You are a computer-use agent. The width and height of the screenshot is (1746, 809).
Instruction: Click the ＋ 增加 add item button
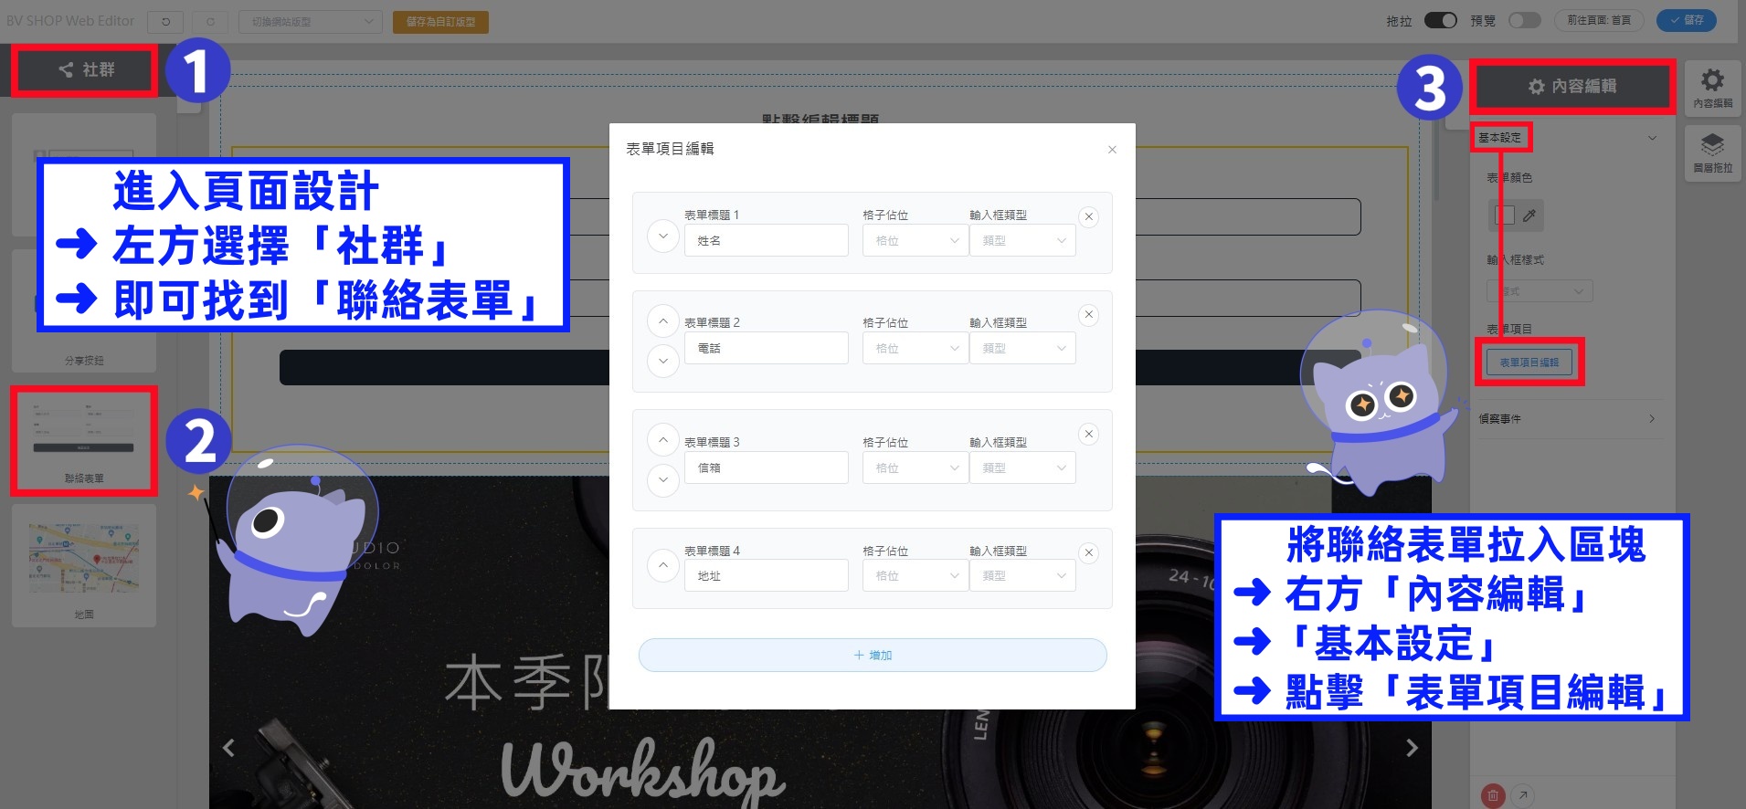click(x=873, y=655)
